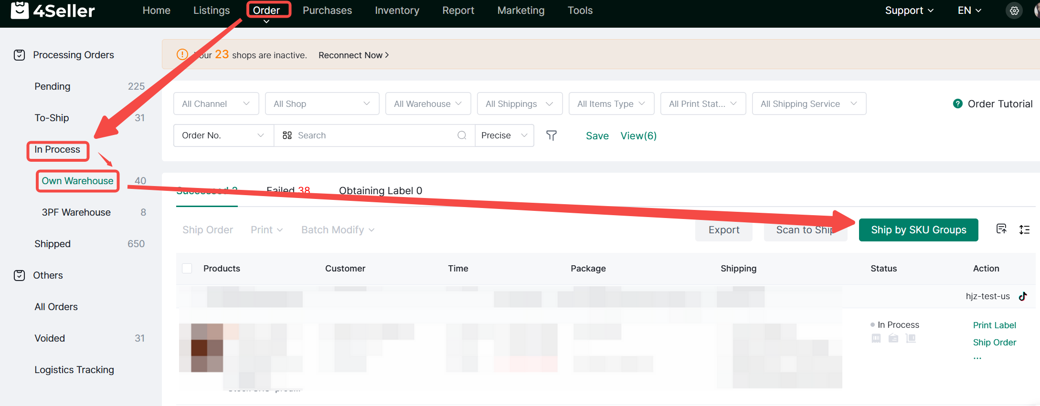Click the Reconnect Now link
The width and height of the screenshot is (1040, 406).
(x=353, y=55)
